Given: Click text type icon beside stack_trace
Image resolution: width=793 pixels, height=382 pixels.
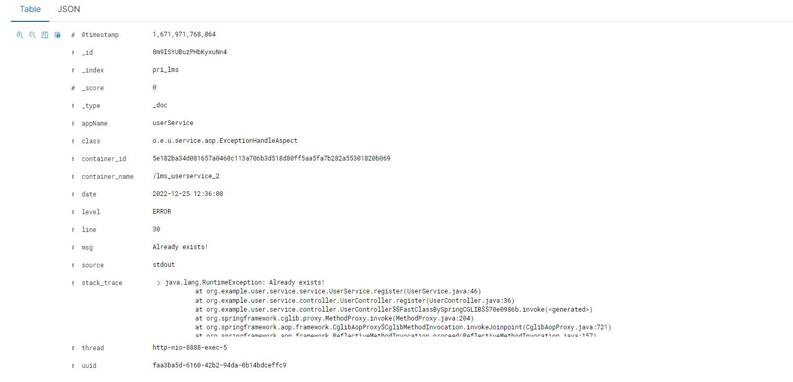Looking at the screenshot, I should [73, 283].
